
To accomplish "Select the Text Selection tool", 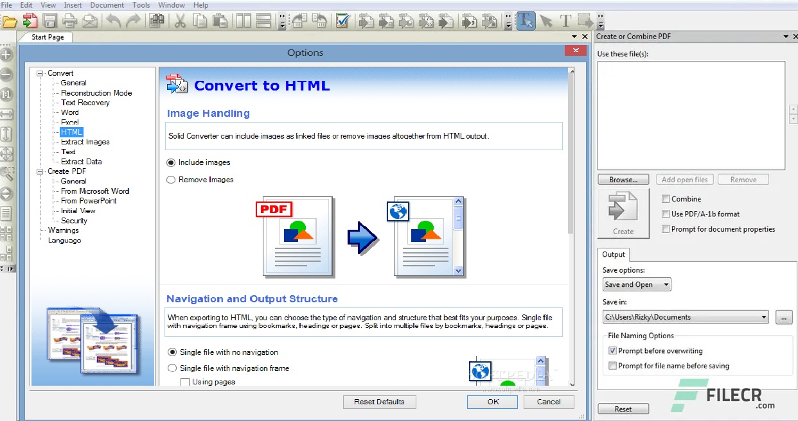I will tap(526, 20).
